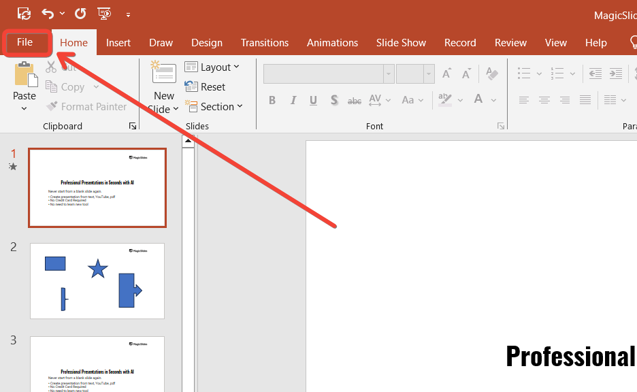This screenshot has height=392, width=637.
Task: Open the File tab
Action: coord(25,42)
